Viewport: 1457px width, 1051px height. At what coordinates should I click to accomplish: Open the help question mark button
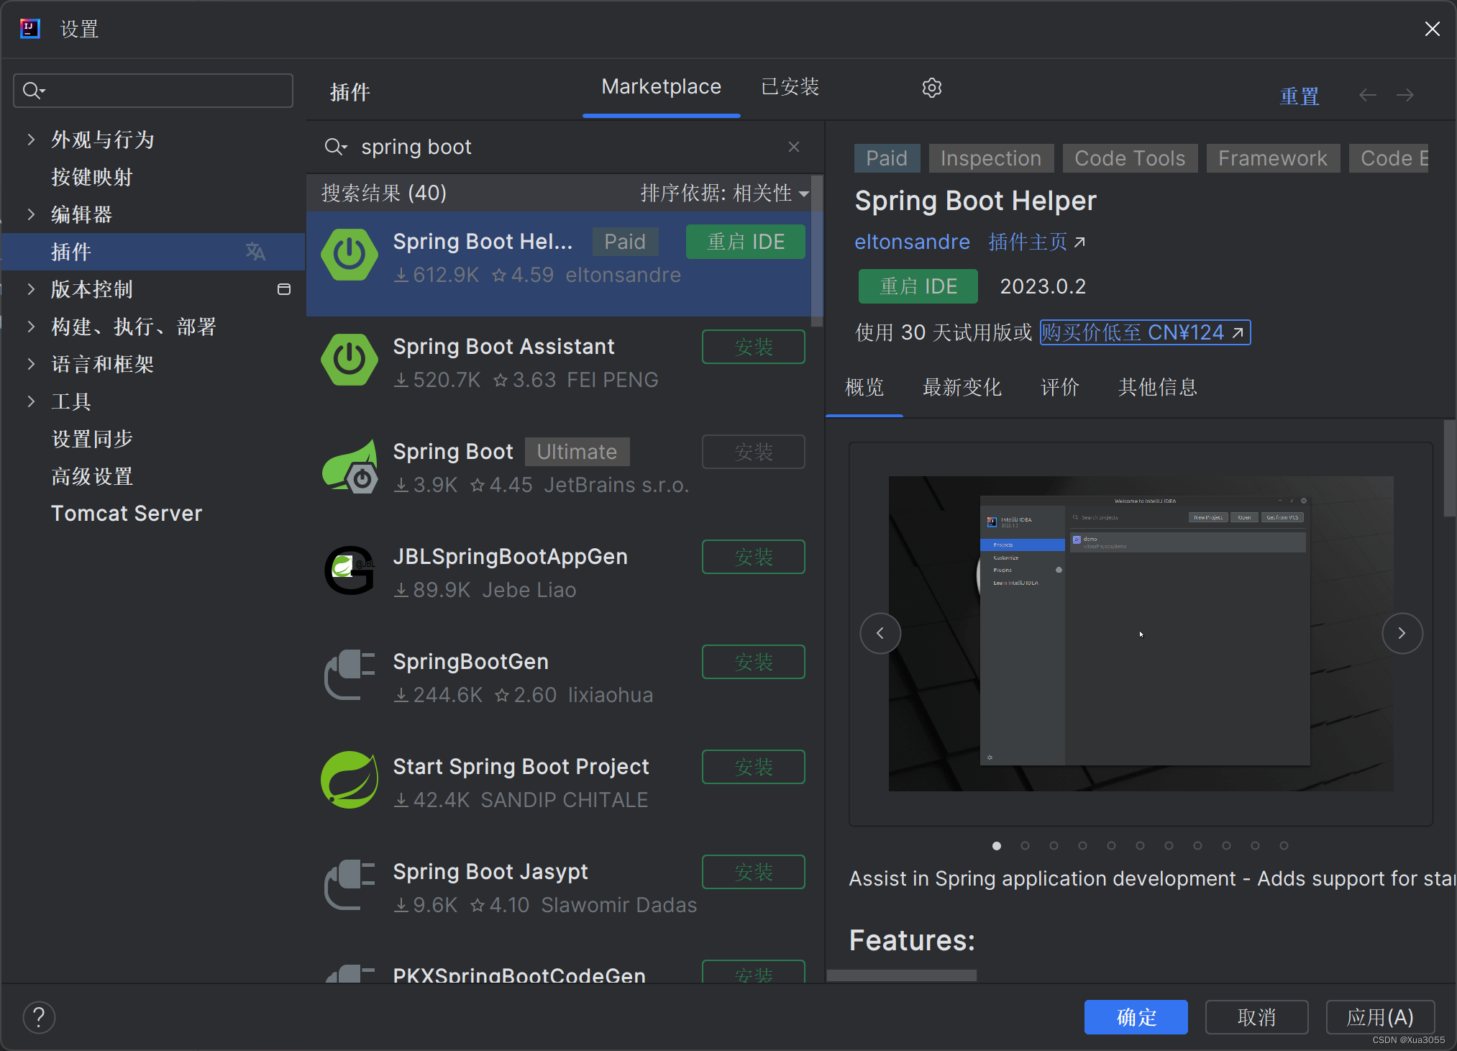tap(40, 1017)
